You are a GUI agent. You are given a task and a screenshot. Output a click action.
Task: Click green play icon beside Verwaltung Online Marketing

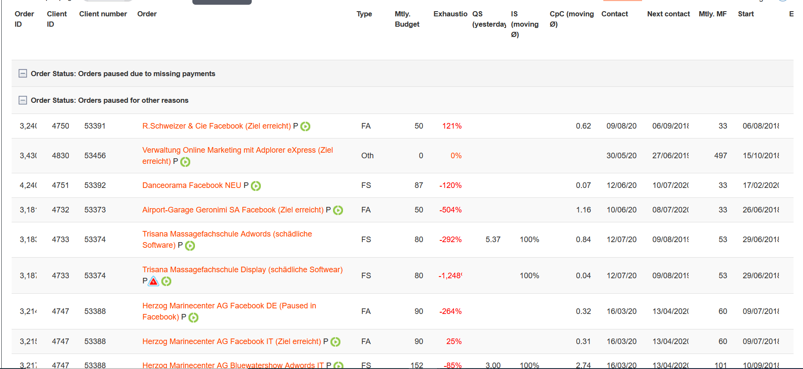point(185,162)
